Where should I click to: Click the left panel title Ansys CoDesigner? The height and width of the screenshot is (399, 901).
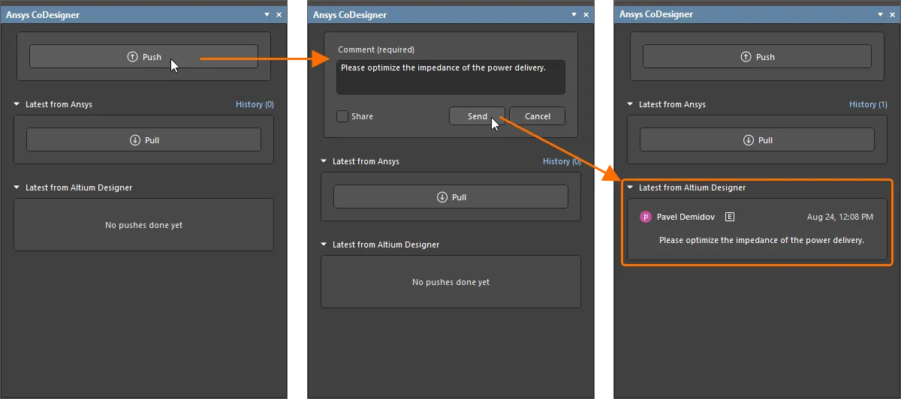tap(43, 14)
